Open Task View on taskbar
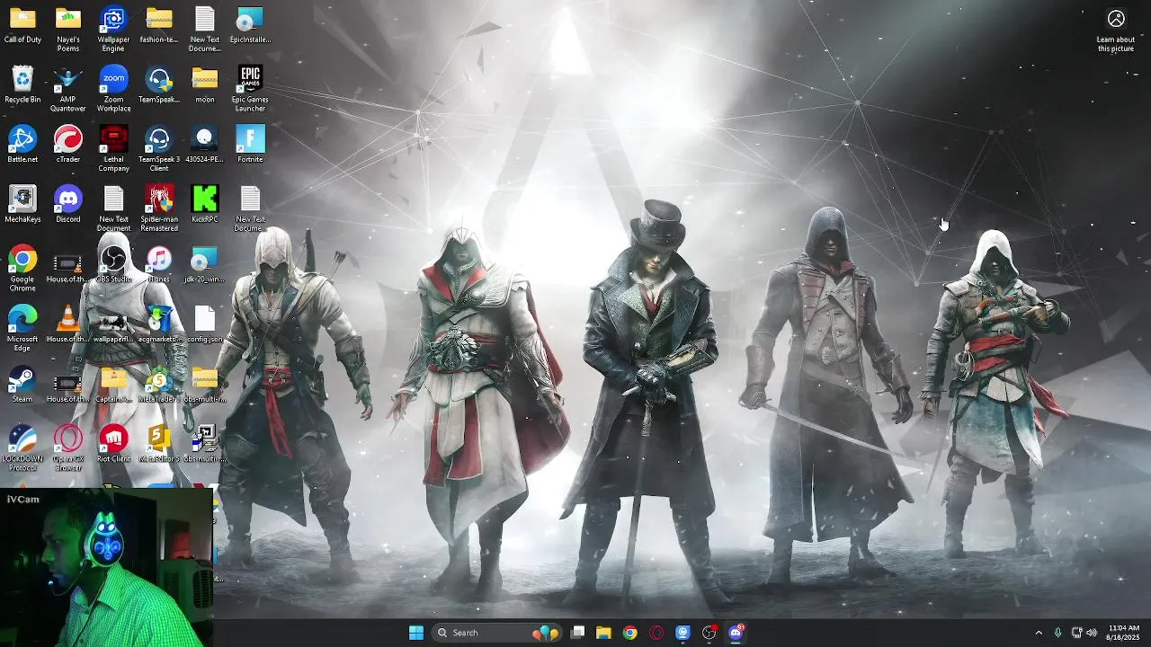Image resolution: width=1151 pixels, height=647 pixels. tap(578, 633)
